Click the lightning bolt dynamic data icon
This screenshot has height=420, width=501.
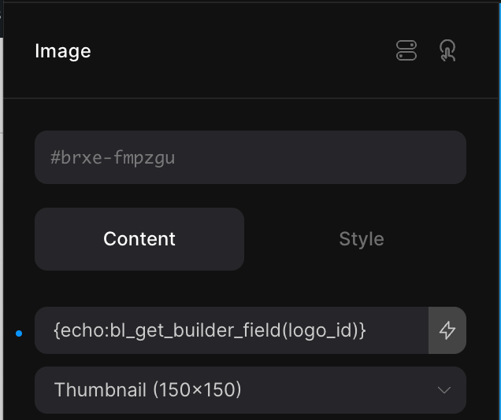coord(447,330)
